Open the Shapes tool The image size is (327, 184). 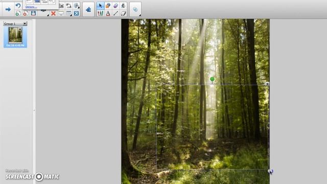point(108,6)
